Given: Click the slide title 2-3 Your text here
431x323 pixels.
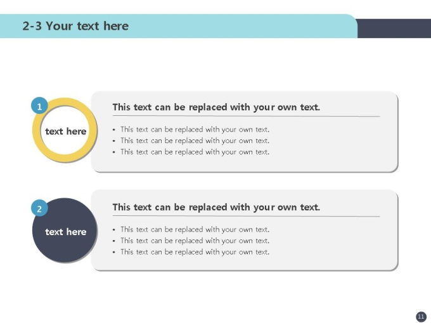Looking at the screenshot, I should tap(75, 26).
